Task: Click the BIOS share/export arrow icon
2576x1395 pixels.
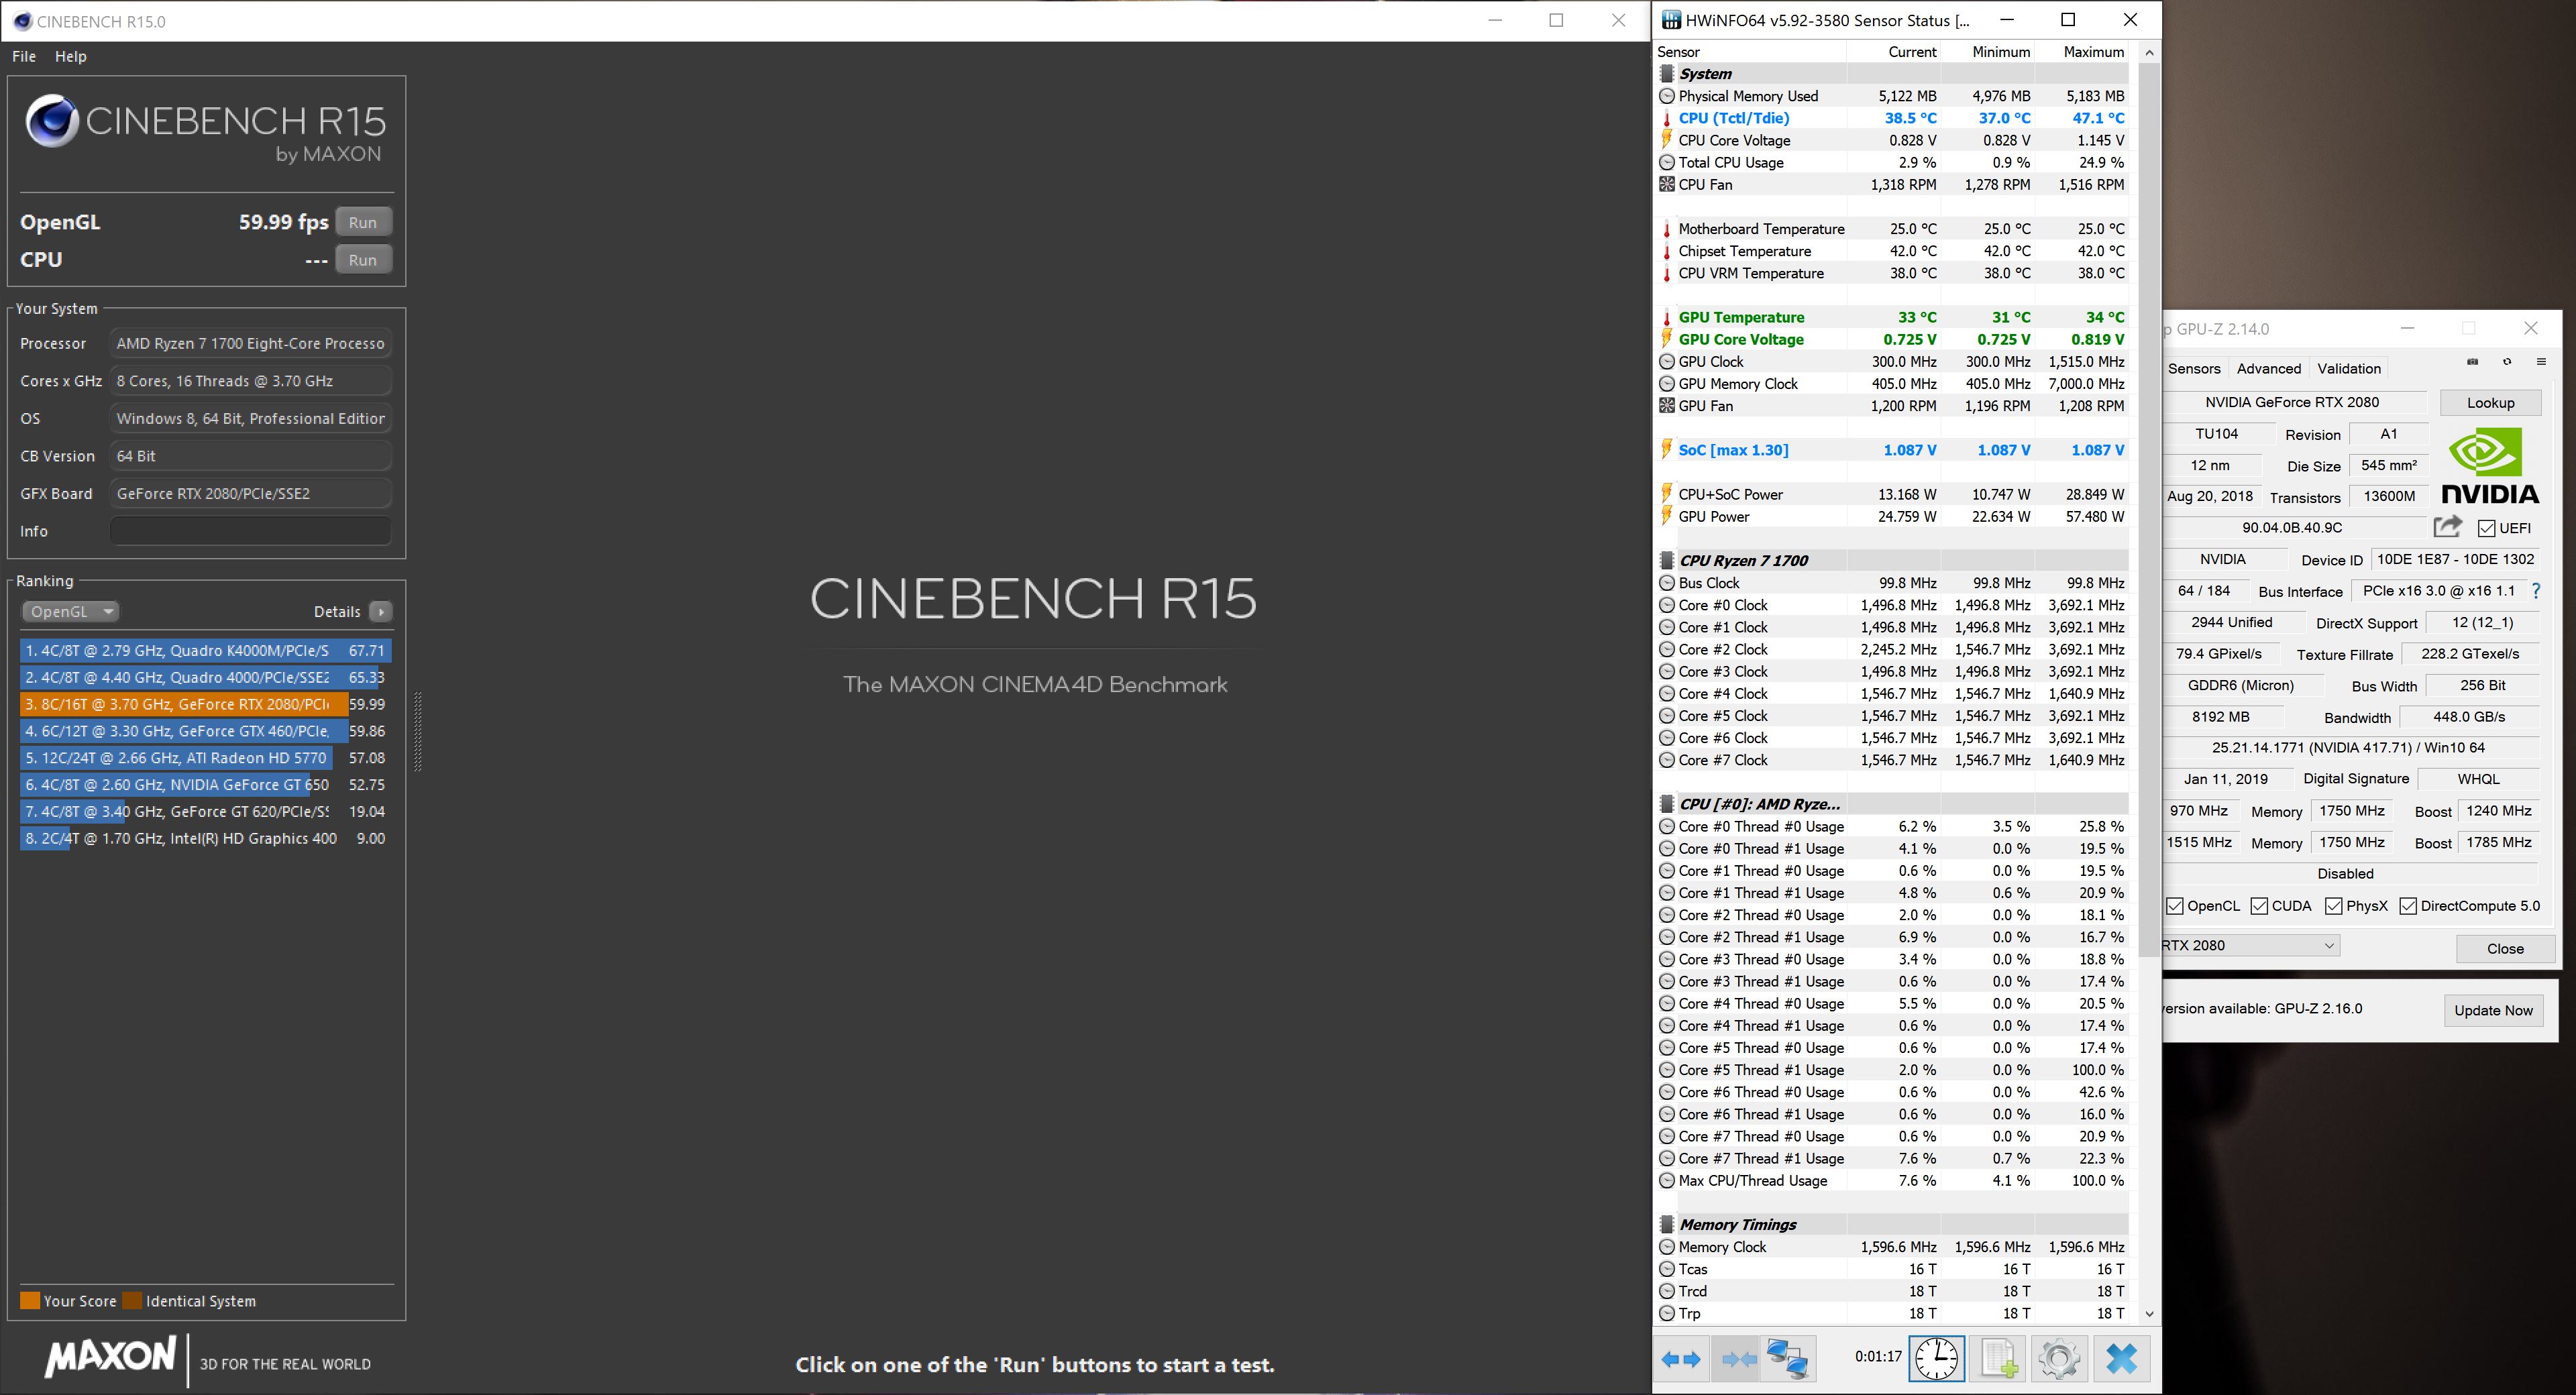Action: pos(2447,526)
